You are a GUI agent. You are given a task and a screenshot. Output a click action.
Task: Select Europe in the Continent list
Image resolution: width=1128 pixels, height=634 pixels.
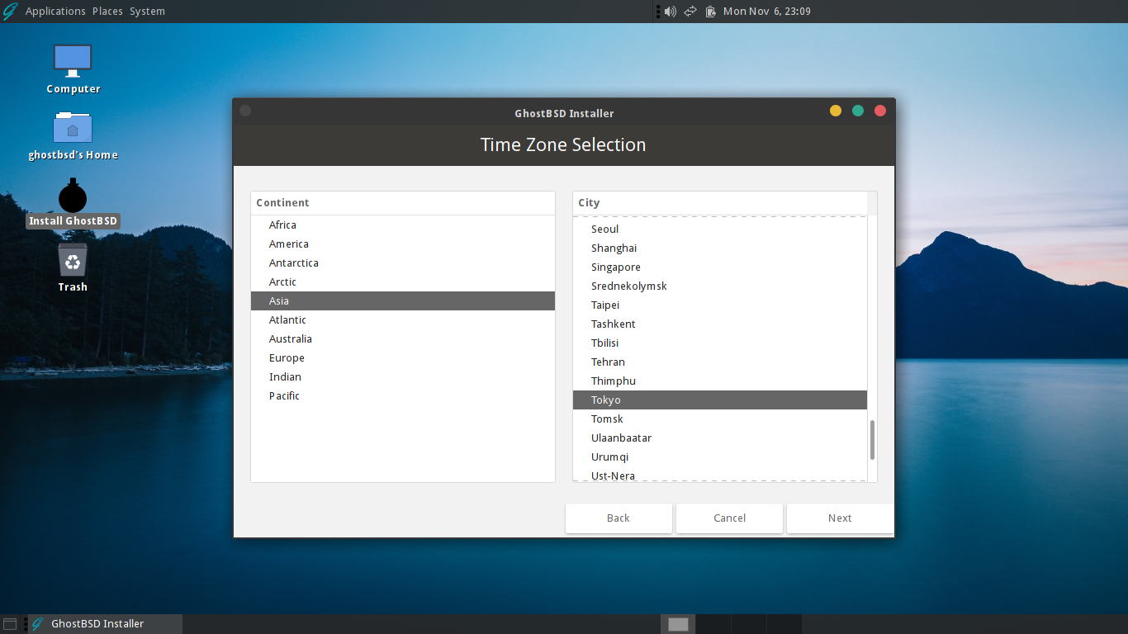click(x=403, y=358)
